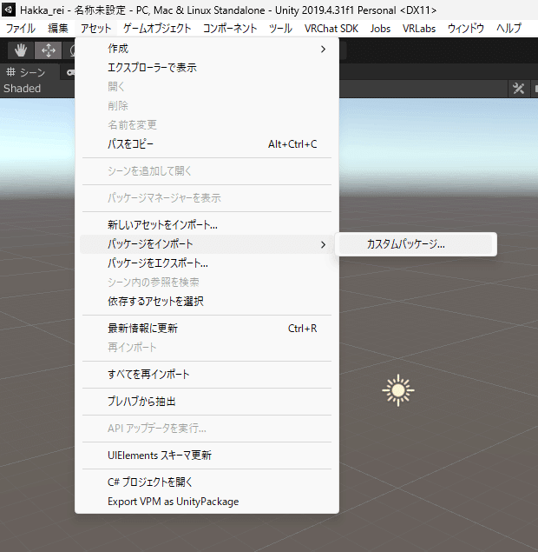This screenshot has width=538, height=552.
Task: Open the コンポーネント menu
Action: point(230,28)
